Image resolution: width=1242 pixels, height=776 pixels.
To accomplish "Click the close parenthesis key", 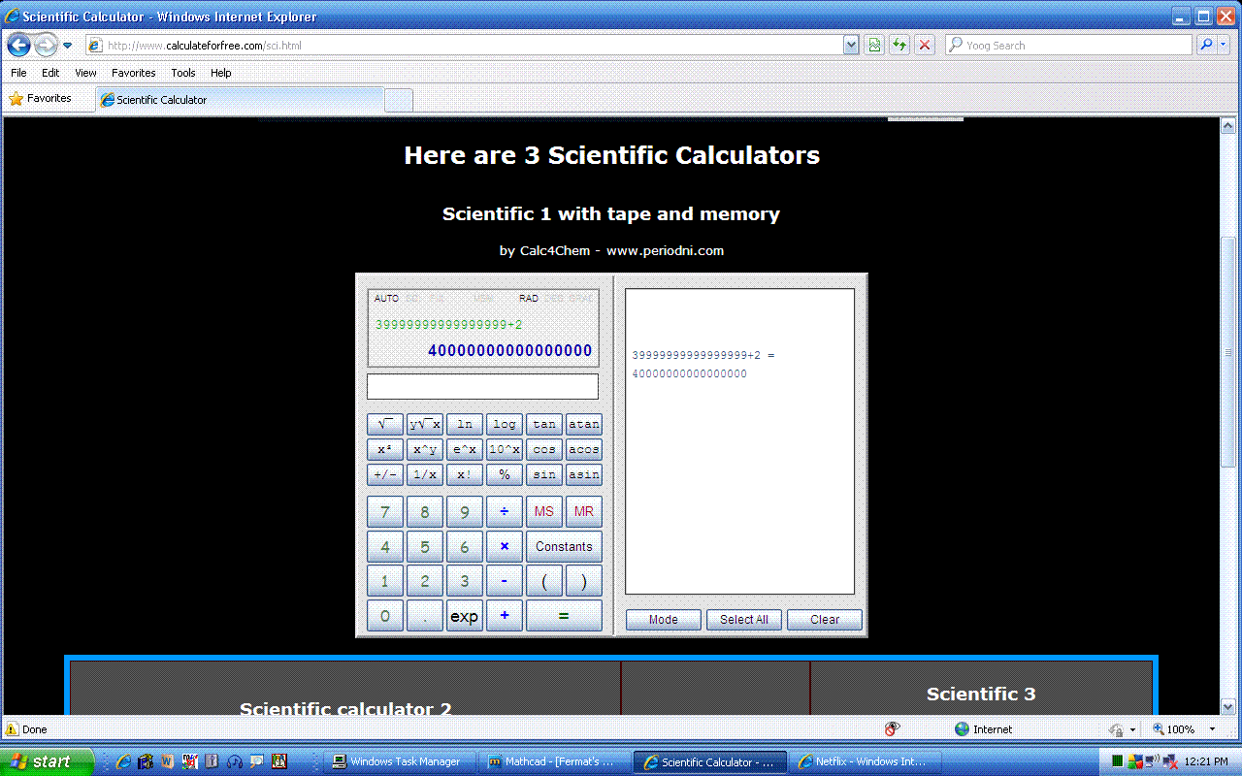I will (584, 581).
